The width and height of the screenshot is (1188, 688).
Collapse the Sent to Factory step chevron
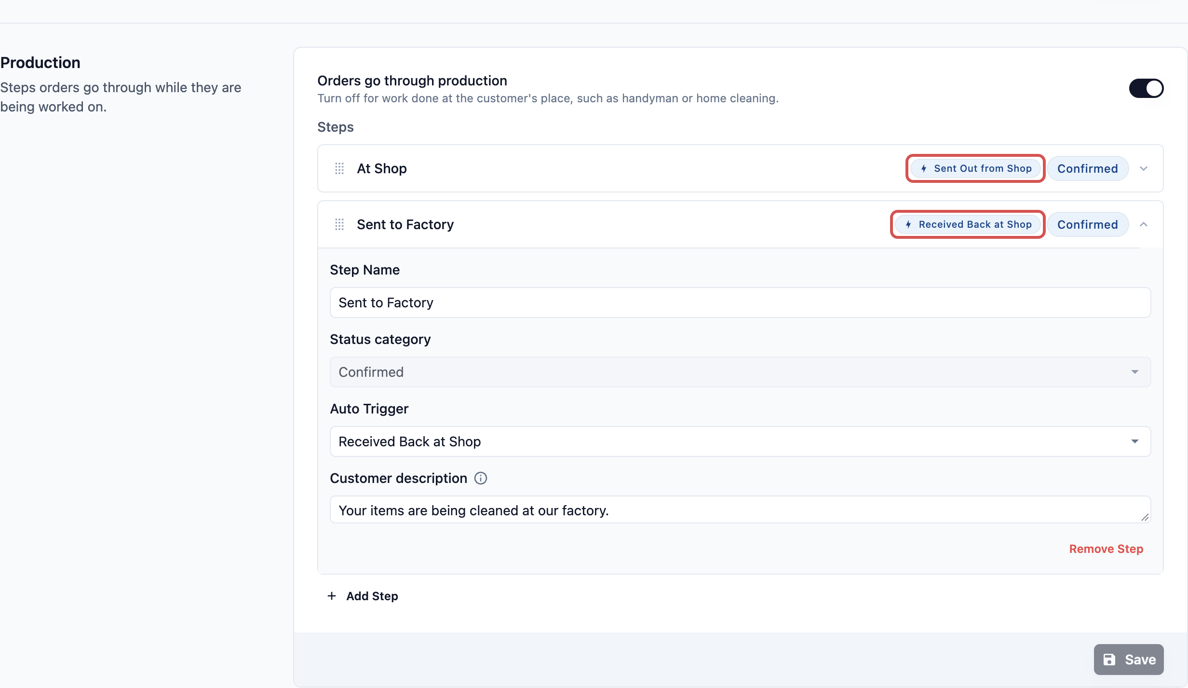[x=1144, y=224]
